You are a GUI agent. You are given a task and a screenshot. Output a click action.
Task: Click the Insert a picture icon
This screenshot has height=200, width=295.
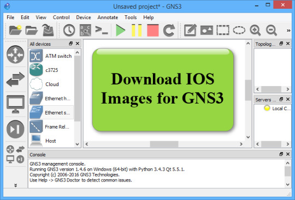click(206, 30)
